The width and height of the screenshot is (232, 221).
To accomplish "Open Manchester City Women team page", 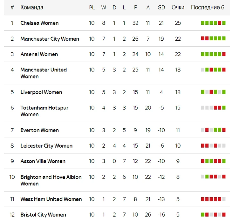I will 50,39.
